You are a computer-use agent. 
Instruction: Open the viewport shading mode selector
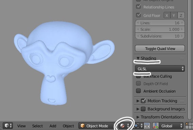pos(124,126)
